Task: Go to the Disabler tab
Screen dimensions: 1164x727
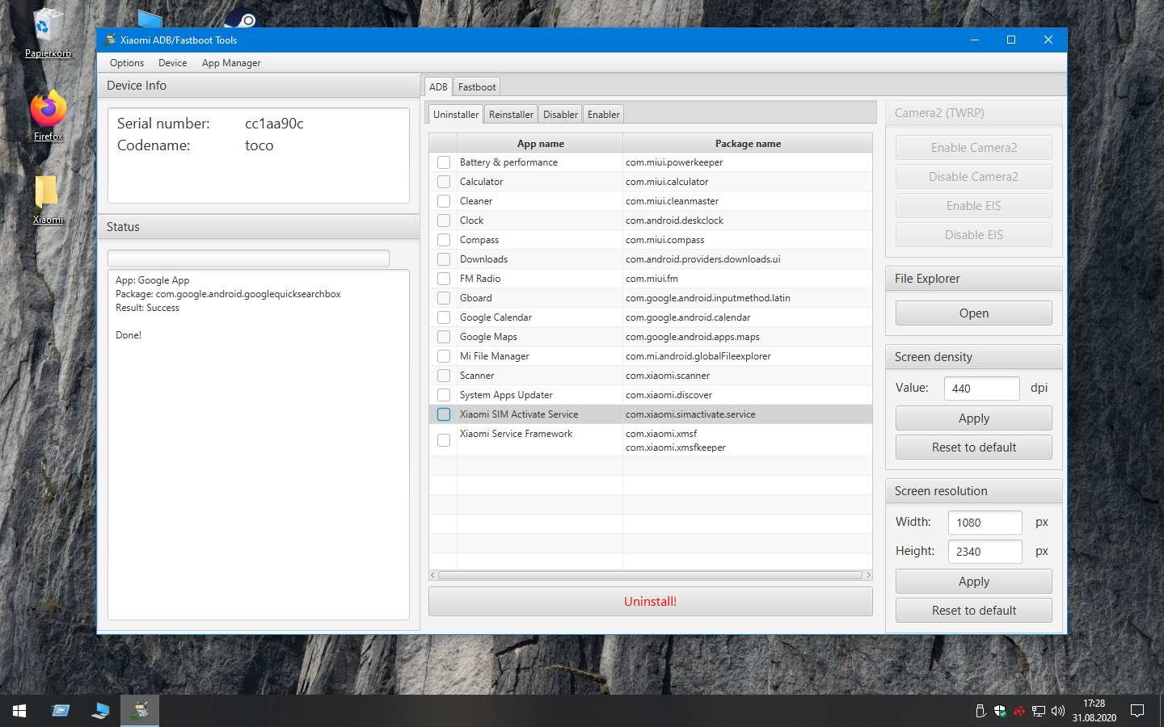Action: click(560, 115)
